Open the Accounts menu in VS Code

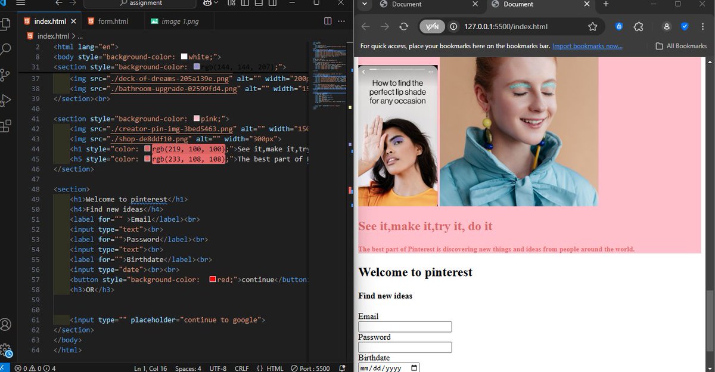pyautogui.click(x=6, y=324)
